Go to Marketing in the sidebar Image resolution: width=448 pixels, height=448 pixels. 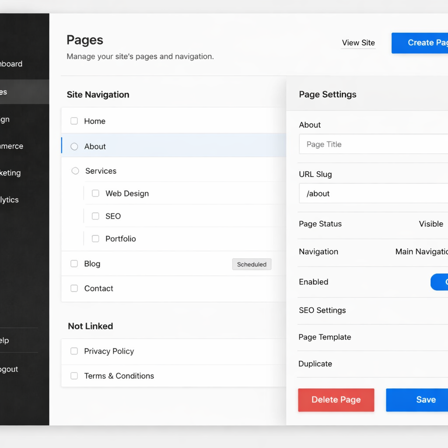[10, 173]
